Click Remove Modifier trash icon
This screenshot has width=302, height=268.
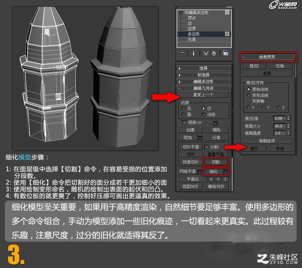pyautogui.click(x=214, y=53)
